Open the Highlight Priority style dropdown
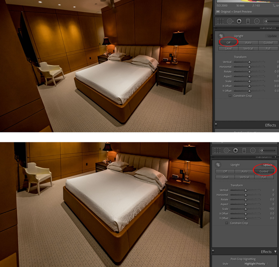The width and height of the screenshot is (279, 267). coord(257,264)
